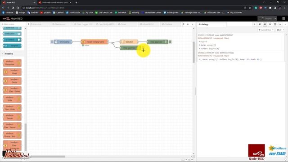288x162 pixels.
Task: Toggle the top msg.payload debug node button
Action: (170, 42)
